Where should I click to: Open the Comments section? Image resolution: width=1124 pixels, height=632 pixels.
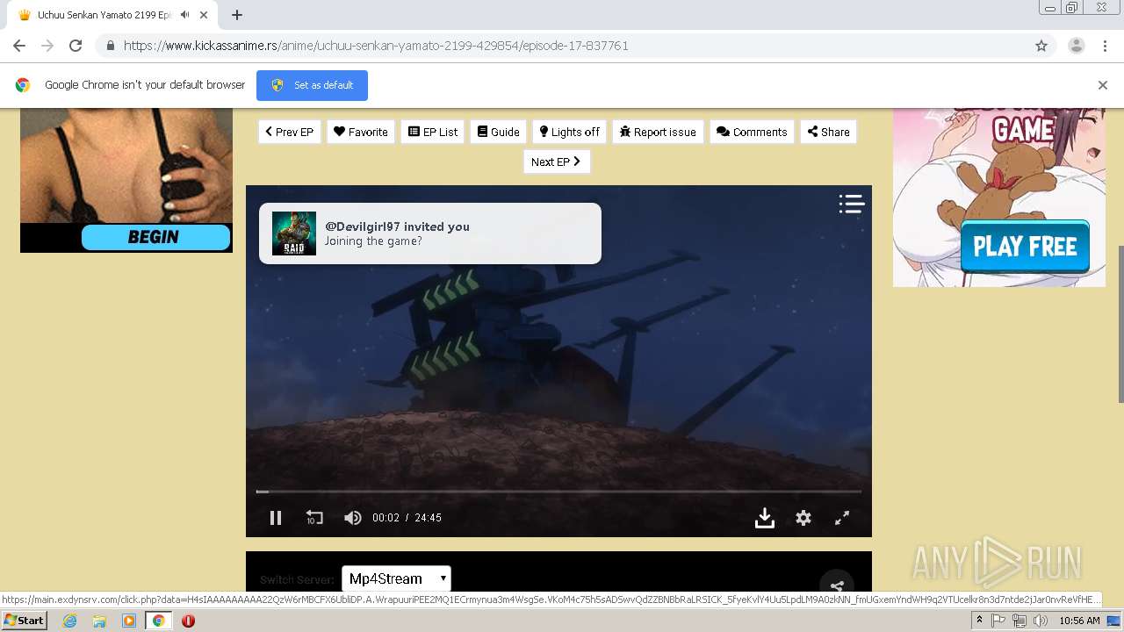(752, 132)
